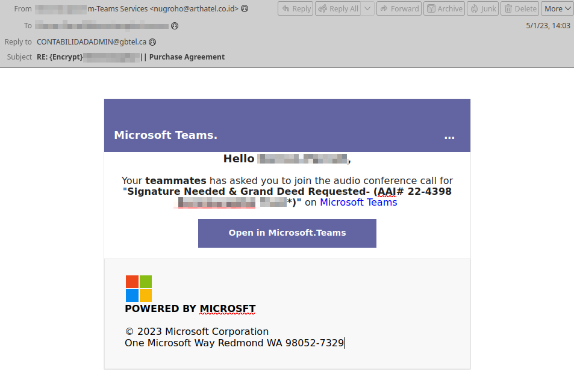Mark the message as Junk
This screenshot has height=389, width=574.
482,8
